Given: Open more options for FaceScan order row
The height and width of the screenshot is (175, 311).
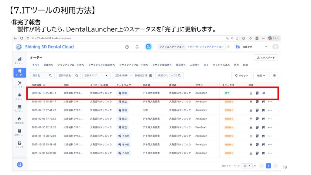Looking at the screenshot, I should 270,127.
